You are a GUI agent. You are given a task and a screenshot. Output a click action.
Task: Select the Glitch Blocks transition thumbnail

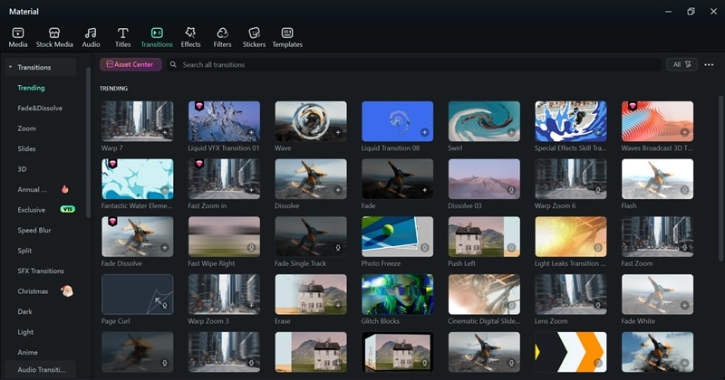397,294
